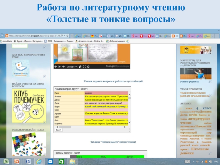Click the 'Дана' name cell

[x=69, y=100]
